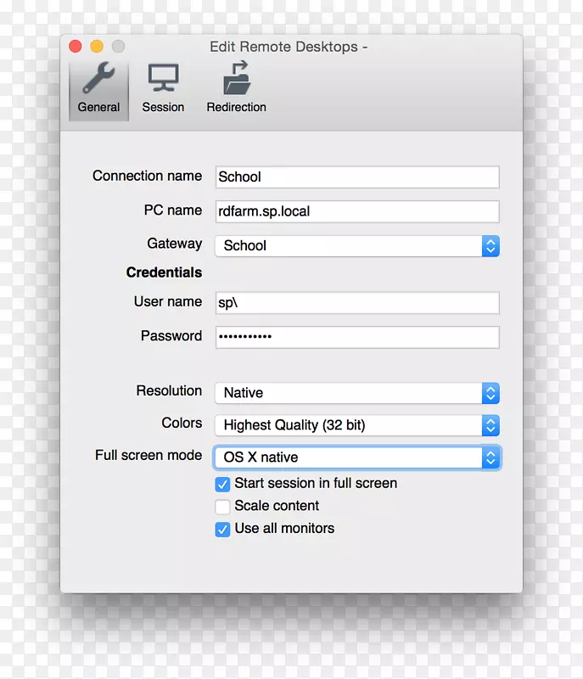Viewport: 583px width, 679px height.
Task: Go to the Redirection tab label
Action: [236, 108]
